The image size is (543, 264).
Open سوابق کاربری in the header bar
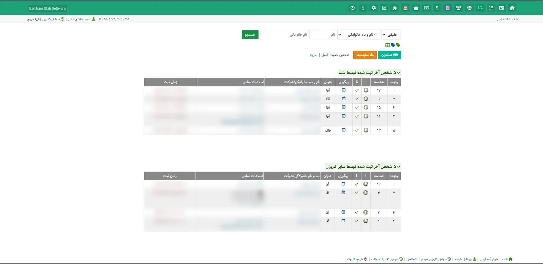53,19
